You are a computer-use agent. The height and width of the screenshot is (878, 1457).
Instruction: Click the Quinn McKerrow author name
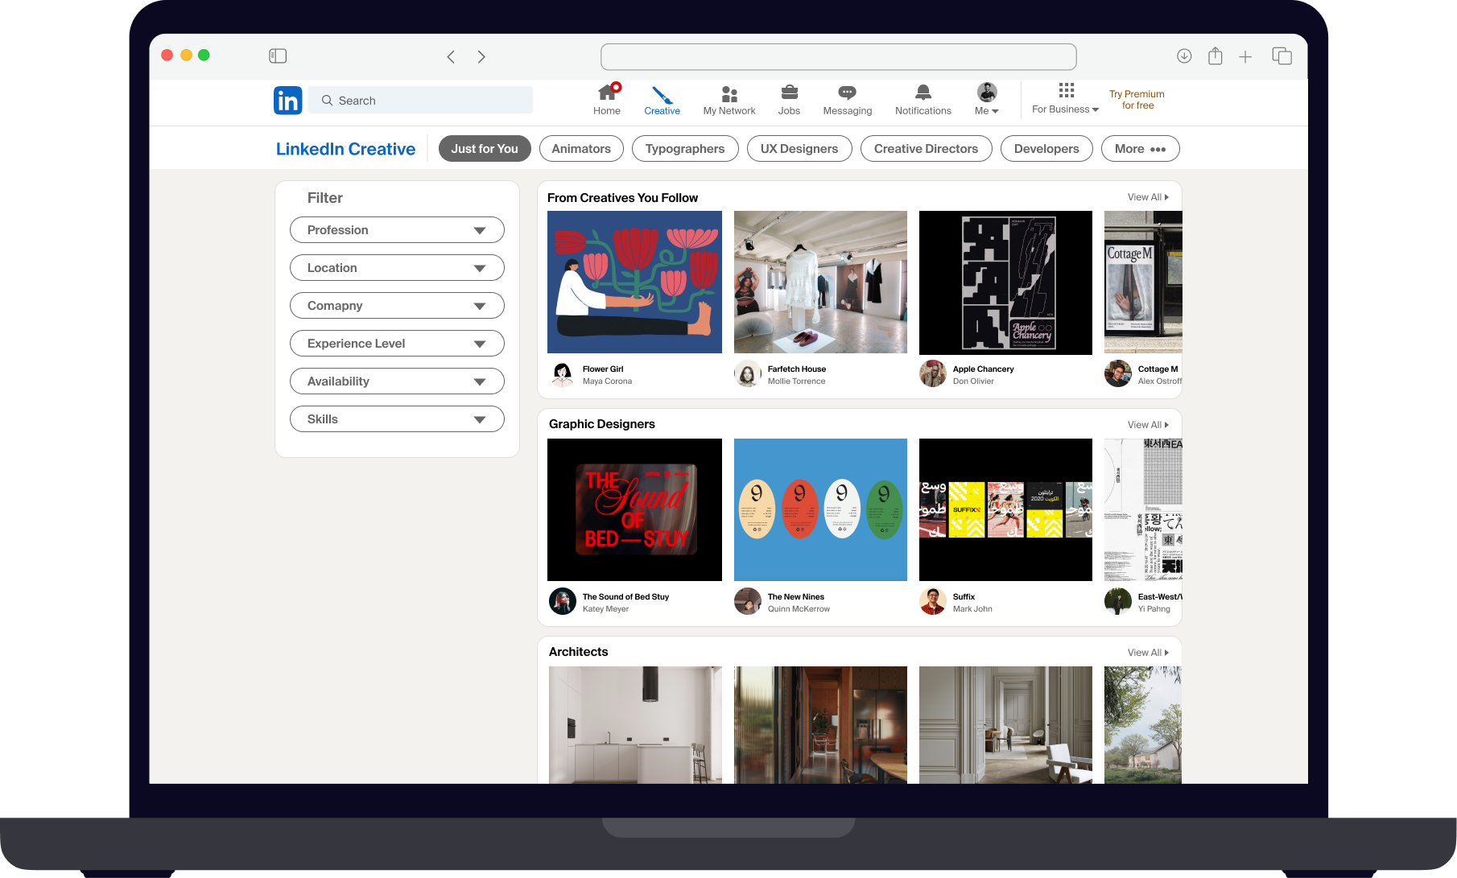799,609
